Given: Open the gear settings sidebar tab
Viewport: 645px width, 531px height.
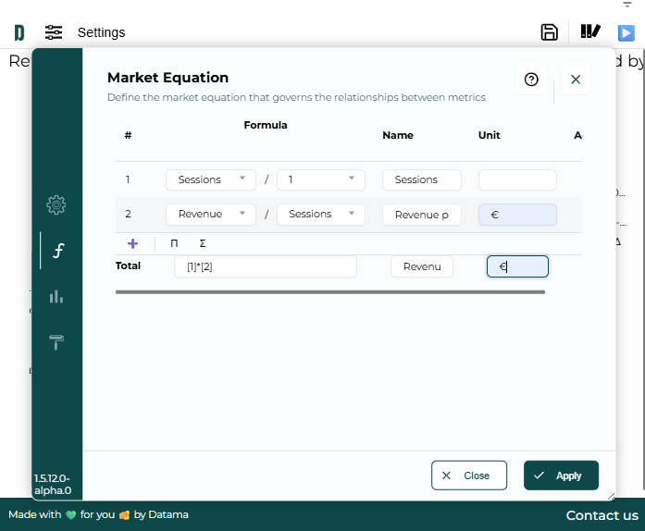Looking at the screenshot, I should [56, 204].
